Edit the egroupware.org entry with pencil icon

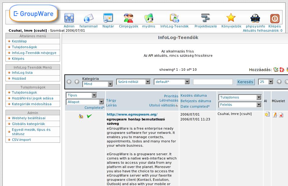[275, 115]
